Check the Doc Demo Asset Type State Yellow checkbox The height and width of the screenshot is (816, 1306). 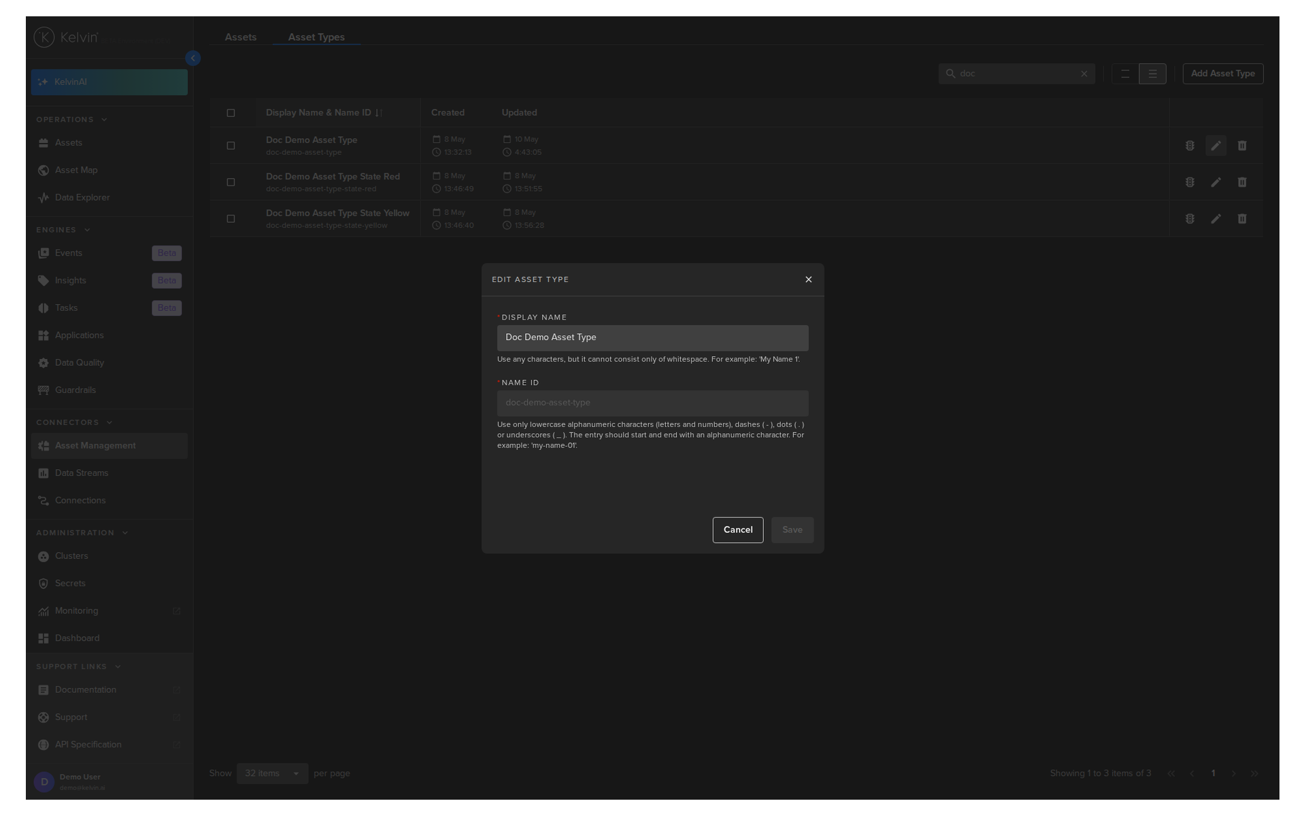coord(231,219)
